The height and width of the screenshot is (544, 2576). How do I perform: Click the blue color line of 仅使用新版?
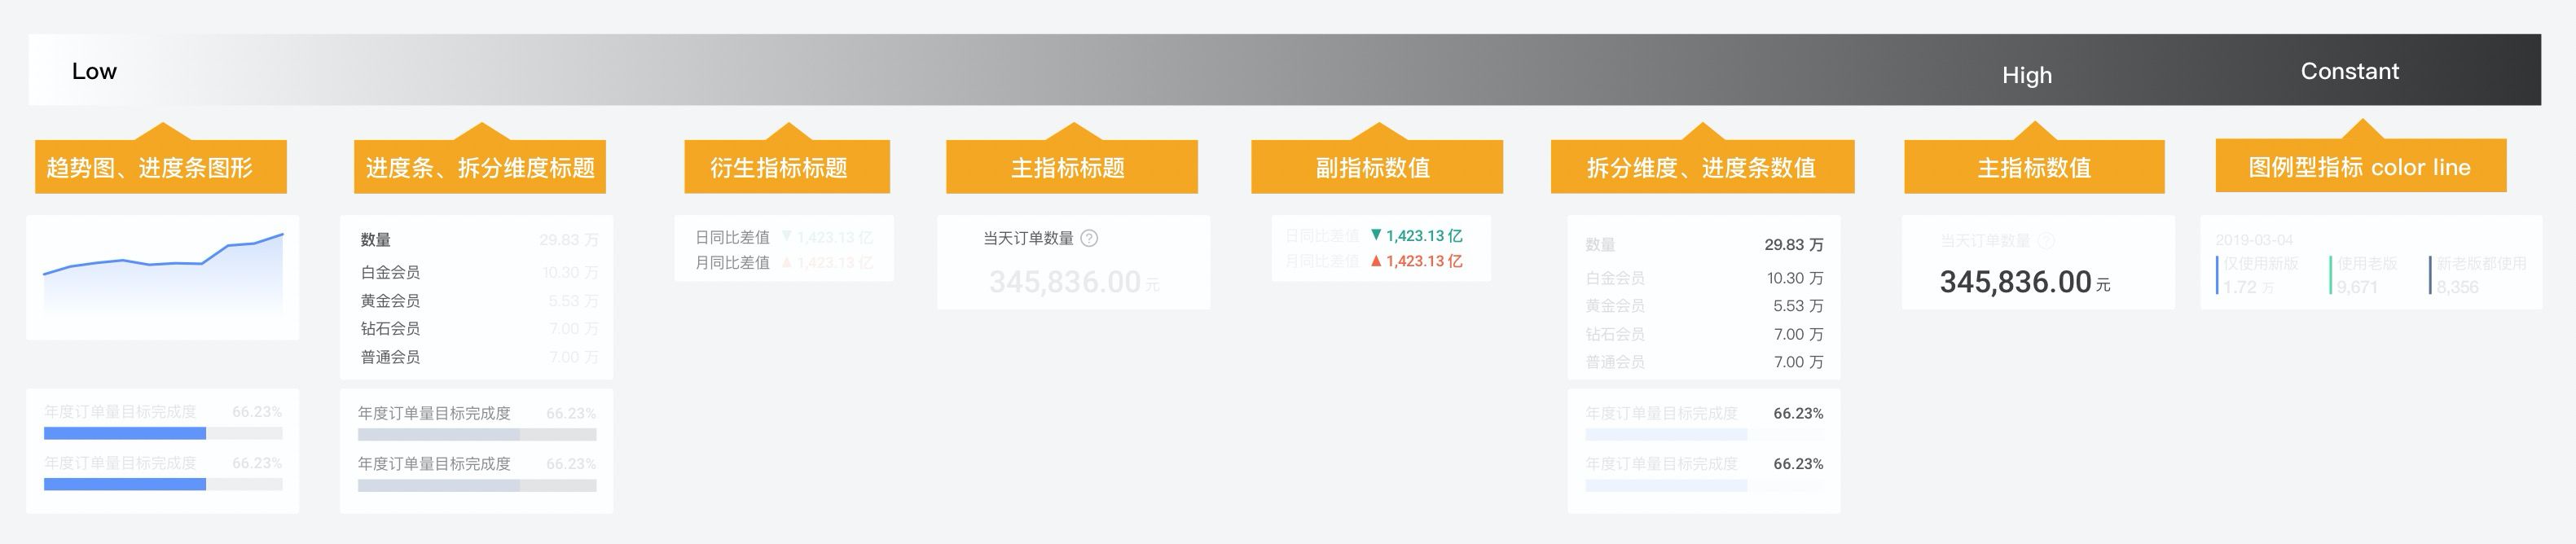tap(2217, 275)
